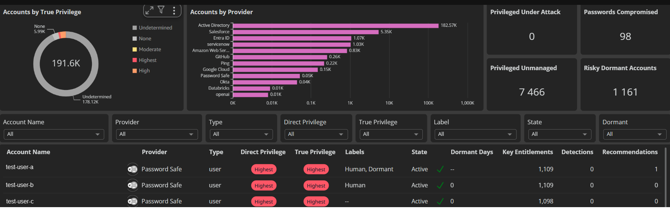Screen dimensions: 670x209
Task: Sort by Detections column header
Action: pyautogui.click(x=577, y=152)
